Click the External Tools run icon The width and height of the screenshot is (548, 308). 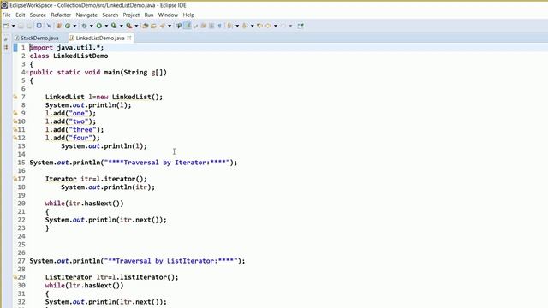(x=129, y=26)
